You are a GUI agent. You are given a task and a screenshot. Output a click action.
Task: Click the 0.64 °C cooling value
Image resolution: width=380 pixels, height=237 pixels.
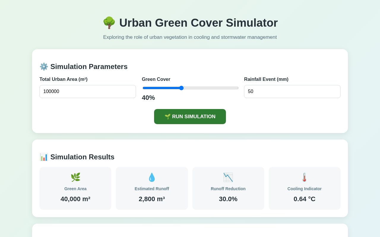[305, 199]
